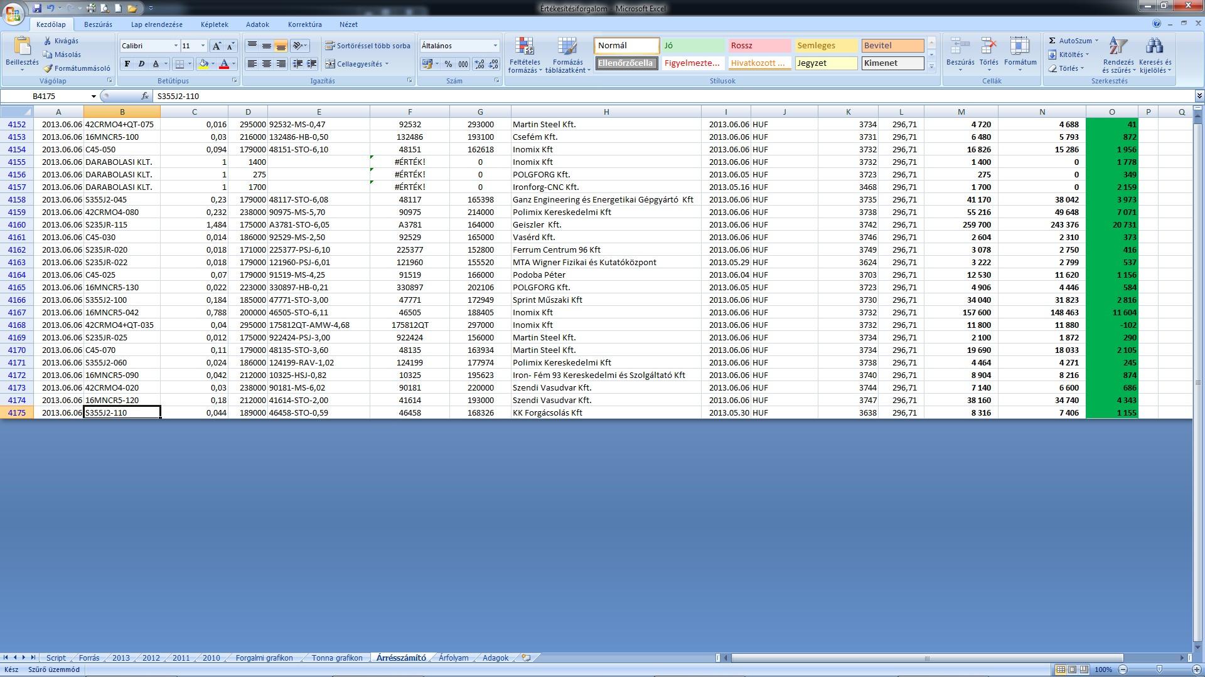Click the comma style 000 button
Viewport: 1205px width, 677px height.
pyautogui.click(x=463, y=64)
